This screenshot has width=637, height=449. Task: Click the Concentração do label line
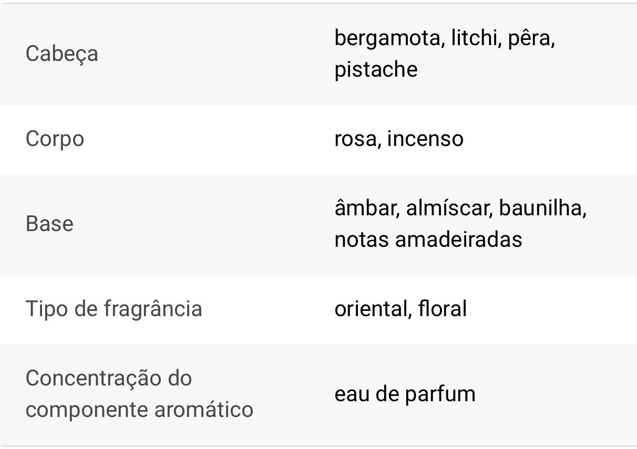tap(109, 378)
